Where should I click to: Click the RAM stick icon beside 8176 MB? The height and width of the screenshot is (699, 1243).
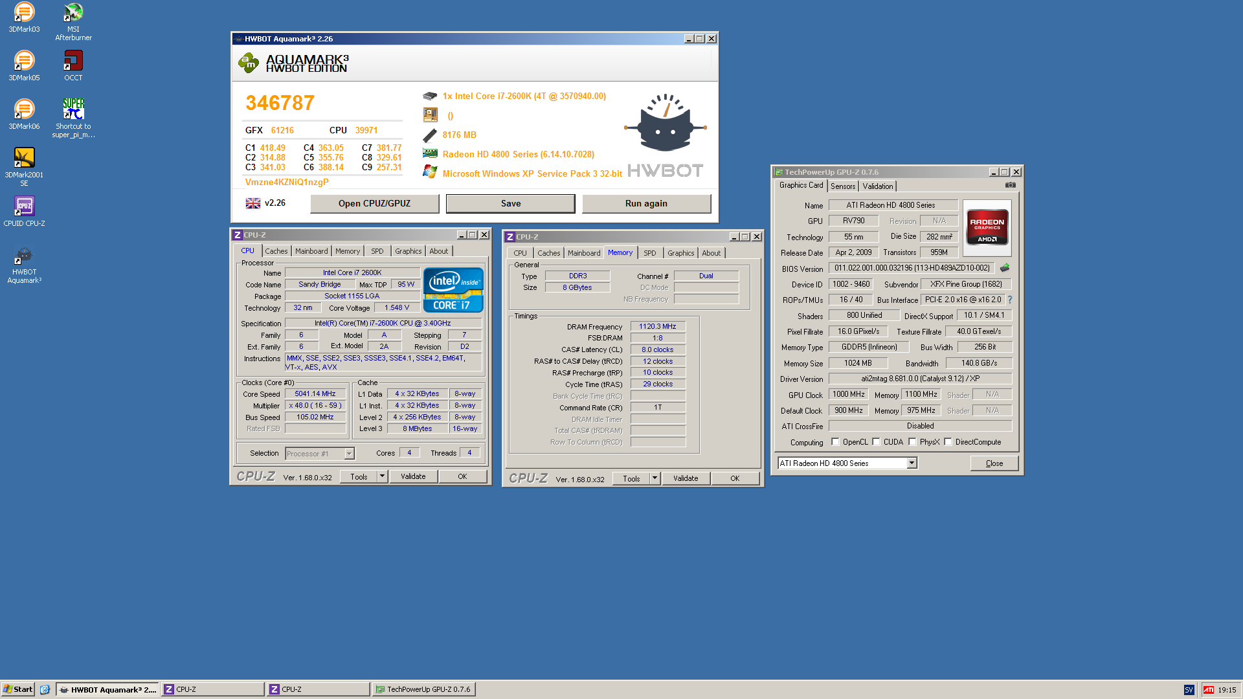tap(430, 135)
